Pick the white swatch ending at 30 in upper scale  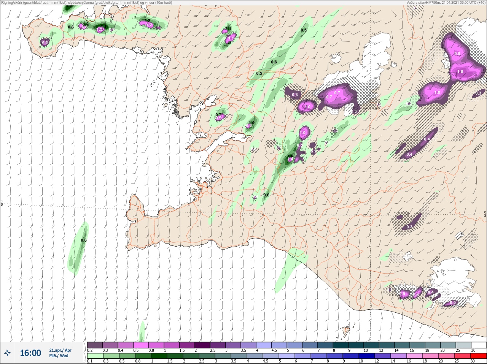coord(479,345)
